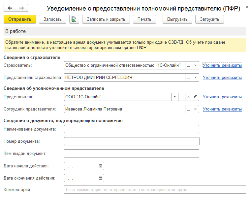Open calendar for Дата начала действия
Image resolution: width=252 pixels, height=221 pixels.
[x=101, y=166]
